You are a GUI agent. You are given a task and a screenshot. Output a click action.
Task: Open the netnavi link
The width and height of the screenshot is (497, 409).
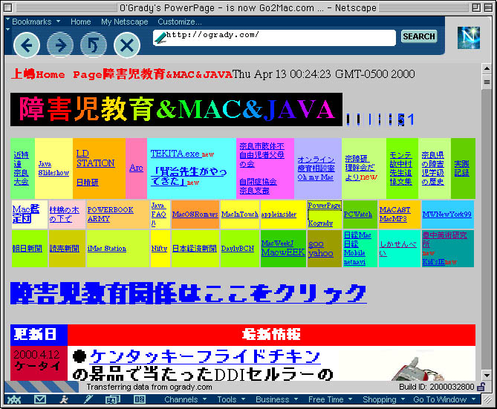[354, 262]
